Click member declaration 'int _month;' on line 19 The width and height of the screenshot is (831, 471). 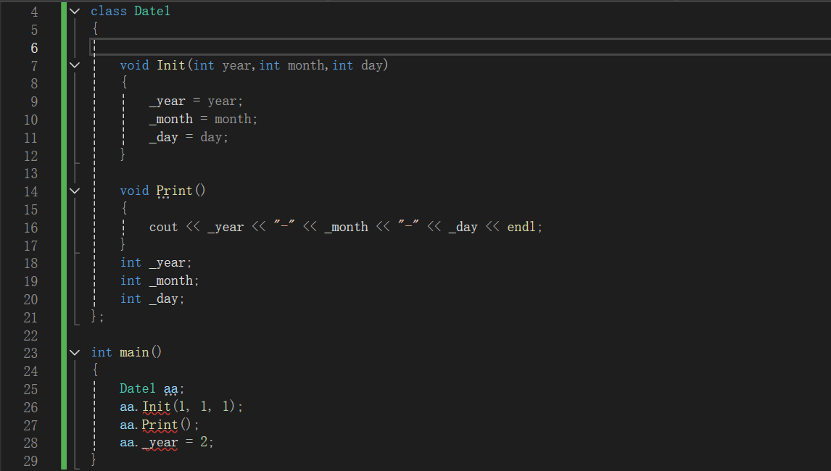[x=160, y=281]
